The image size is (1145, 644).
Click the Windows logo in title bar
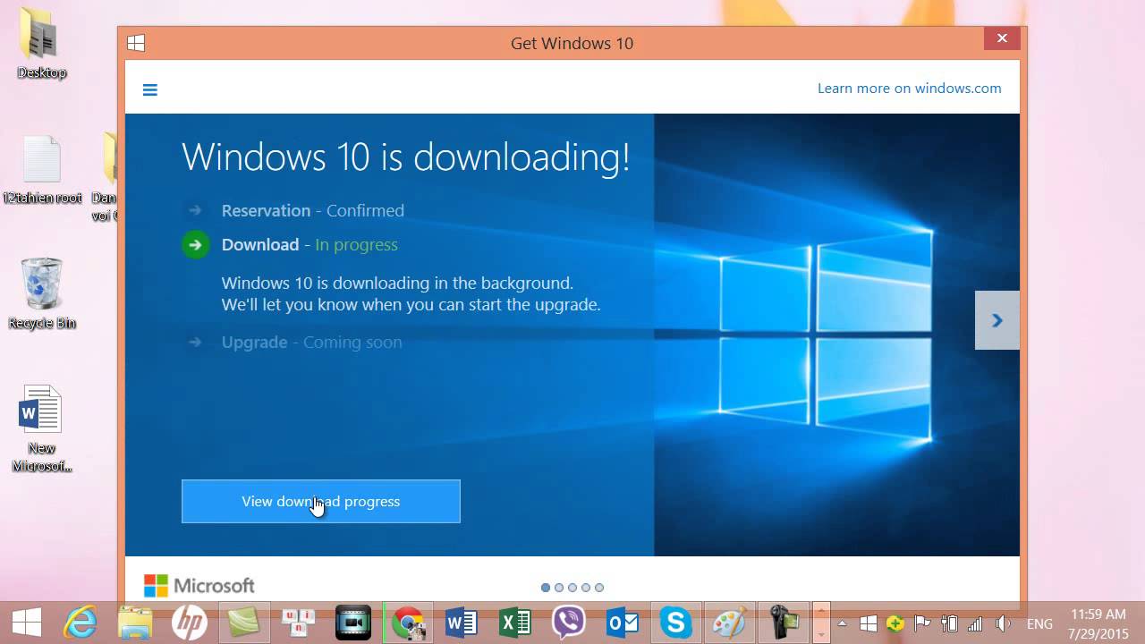[136, 42]
